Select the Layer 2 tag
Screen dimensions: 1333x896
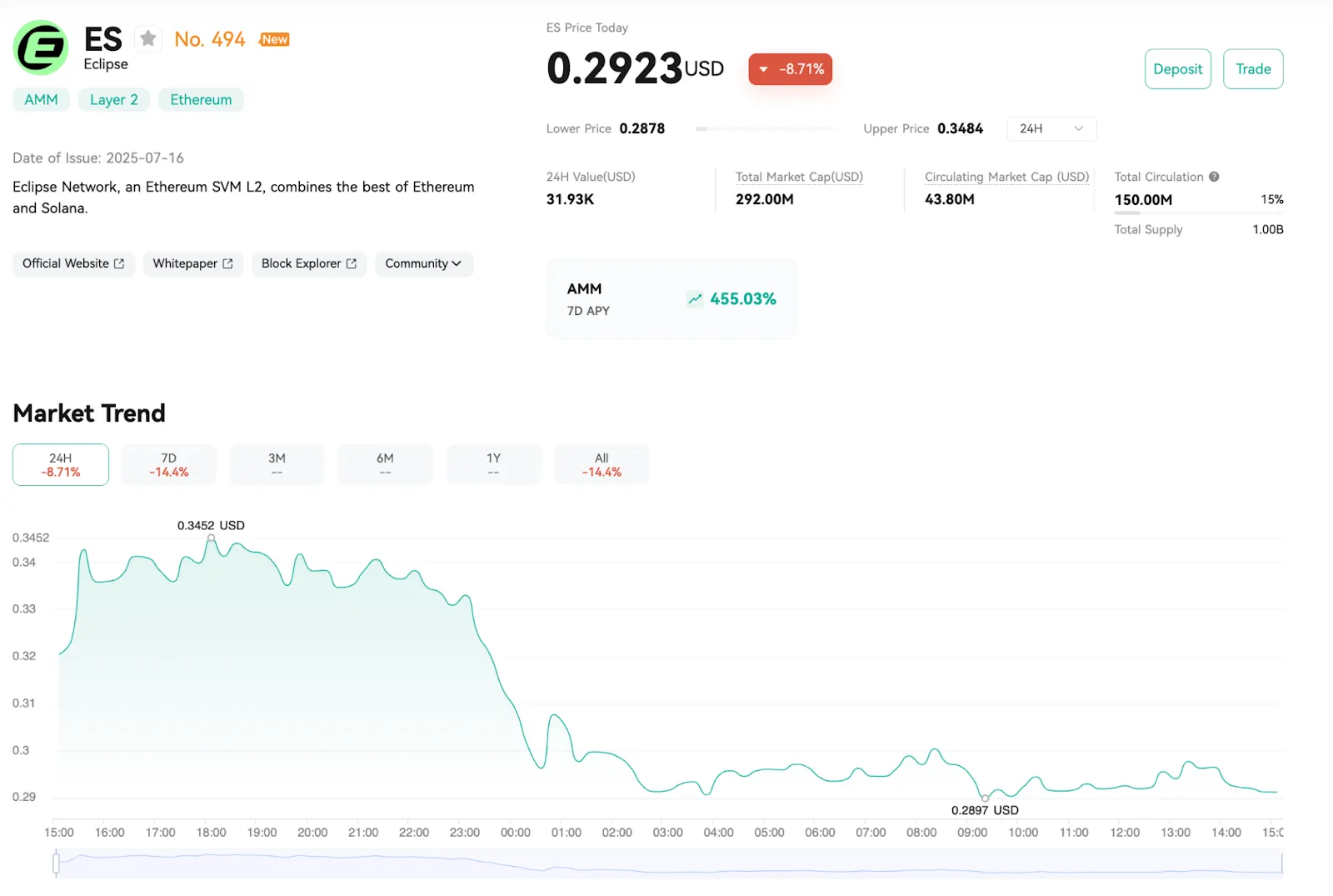pyautogui.click(x=114, y=100)
